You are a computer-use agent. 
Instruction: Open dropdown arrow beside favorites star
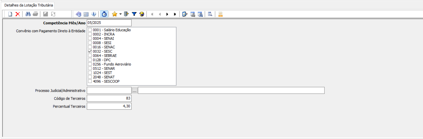pos(120,14)
